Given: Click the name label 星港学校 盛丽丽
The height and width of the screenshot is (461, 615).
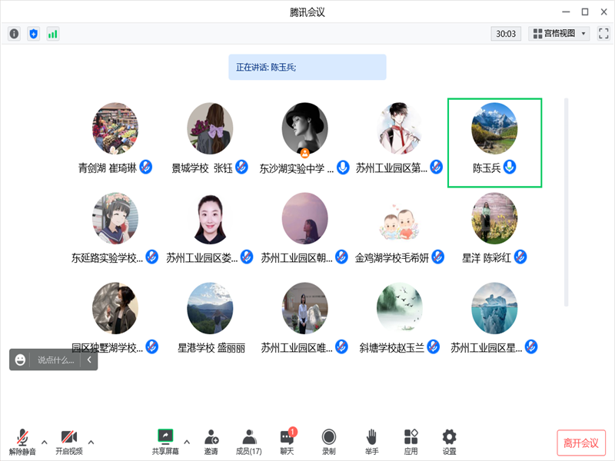Looking at the screenshot, I should [211, 348].
